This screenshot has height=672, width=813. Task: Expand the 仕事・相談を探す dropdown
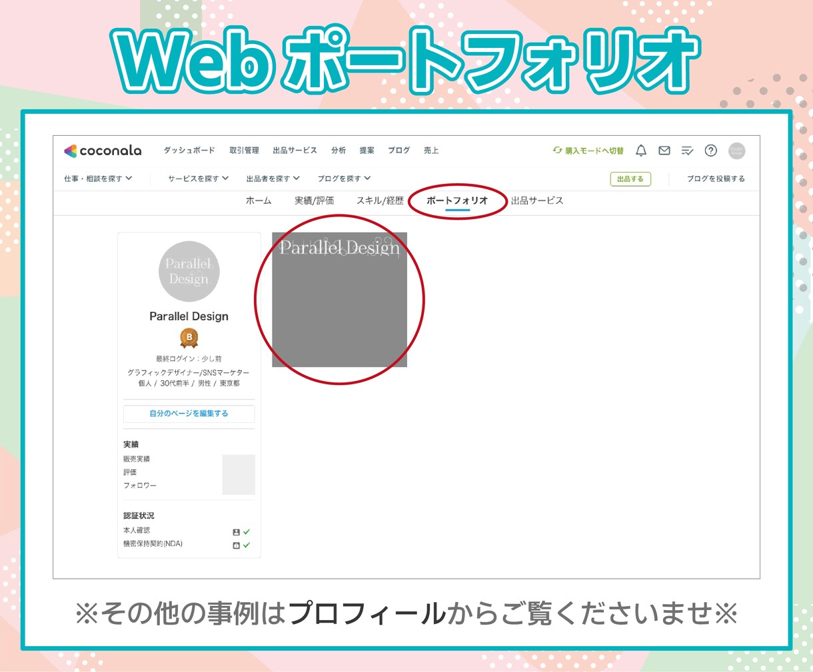coord(98,178)
